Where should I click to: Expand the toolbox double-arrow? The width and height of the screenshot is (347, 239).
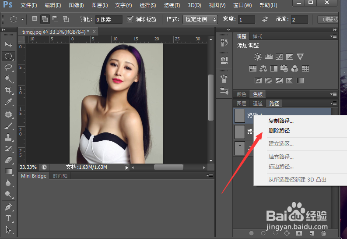4,29
